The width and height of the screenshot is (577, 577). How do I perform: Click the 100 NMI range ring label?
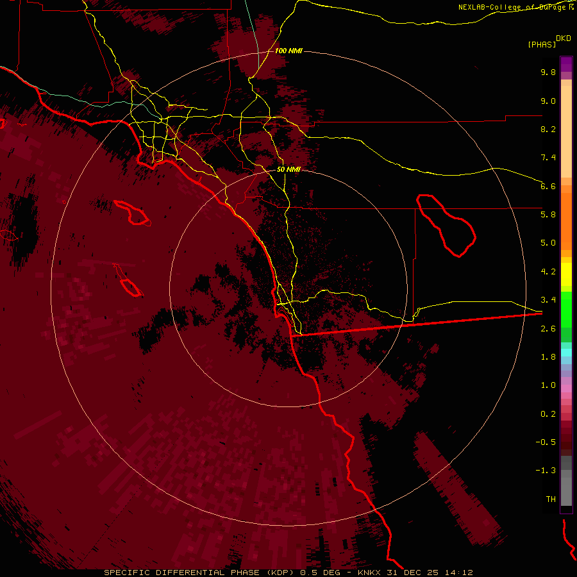point(288,51)
